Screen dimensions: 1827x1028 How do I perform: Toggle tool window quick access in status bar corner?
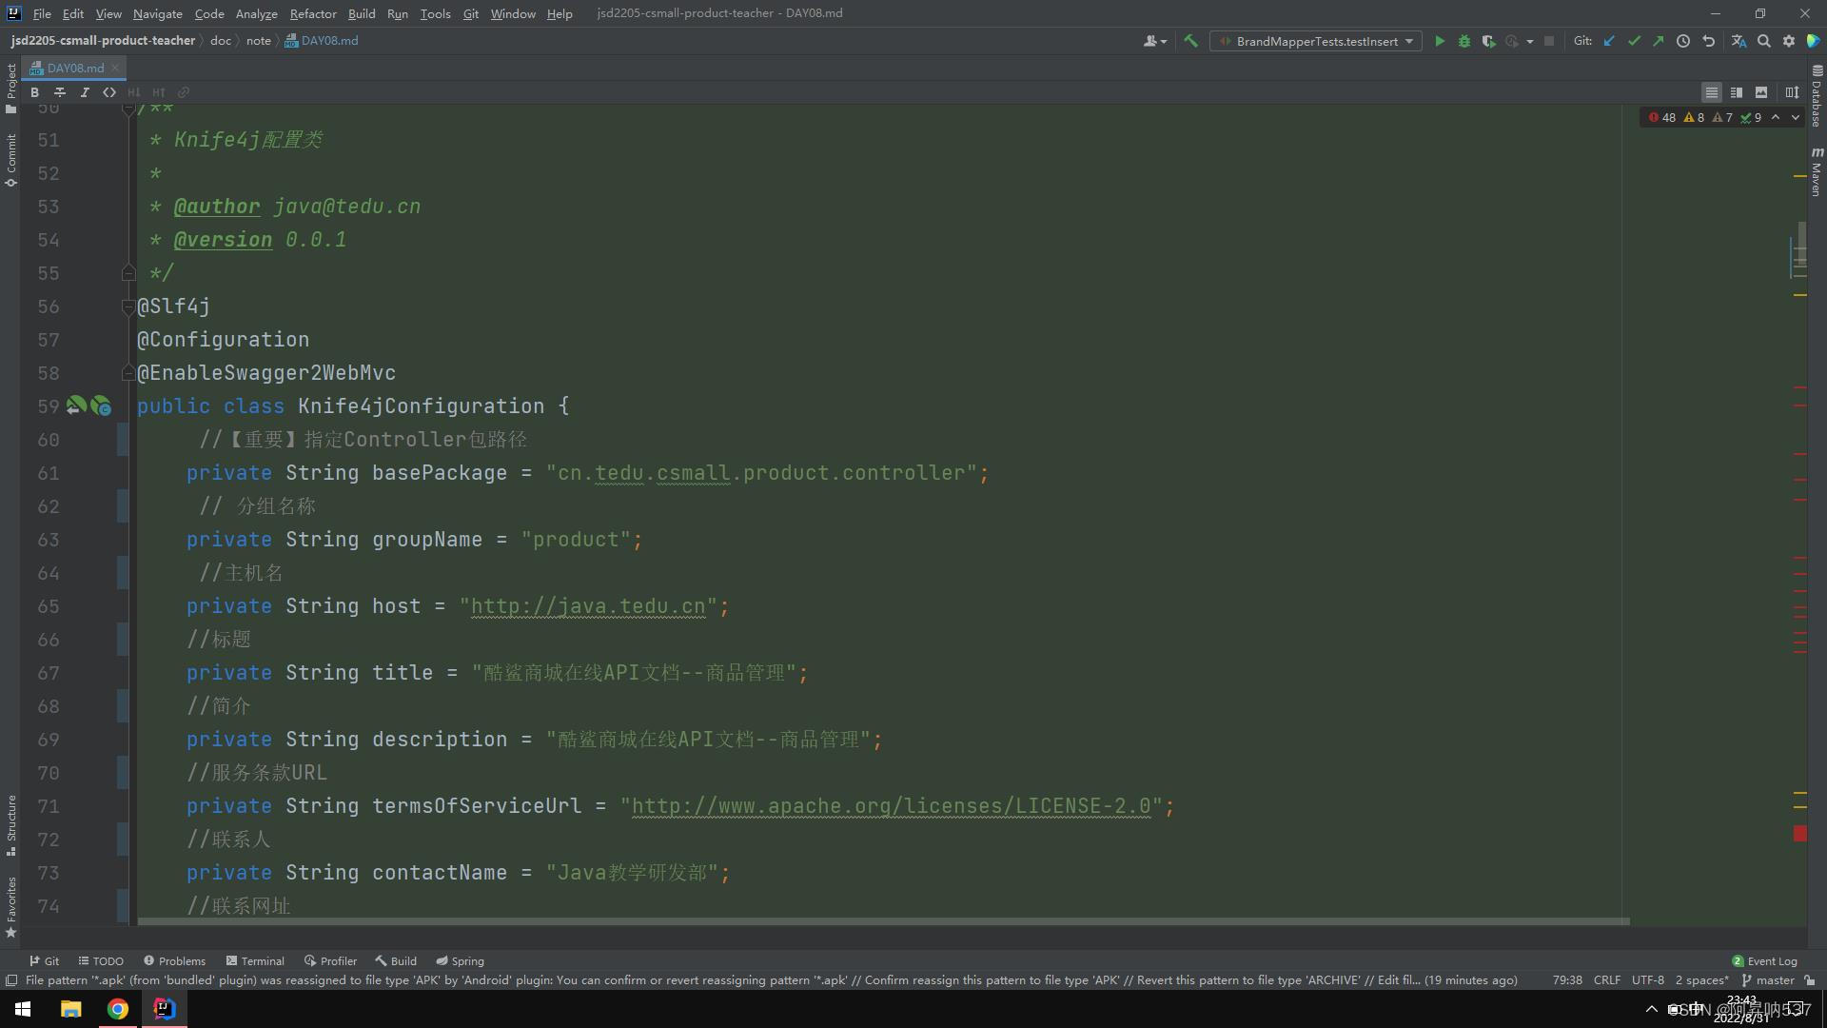(10, 980)
